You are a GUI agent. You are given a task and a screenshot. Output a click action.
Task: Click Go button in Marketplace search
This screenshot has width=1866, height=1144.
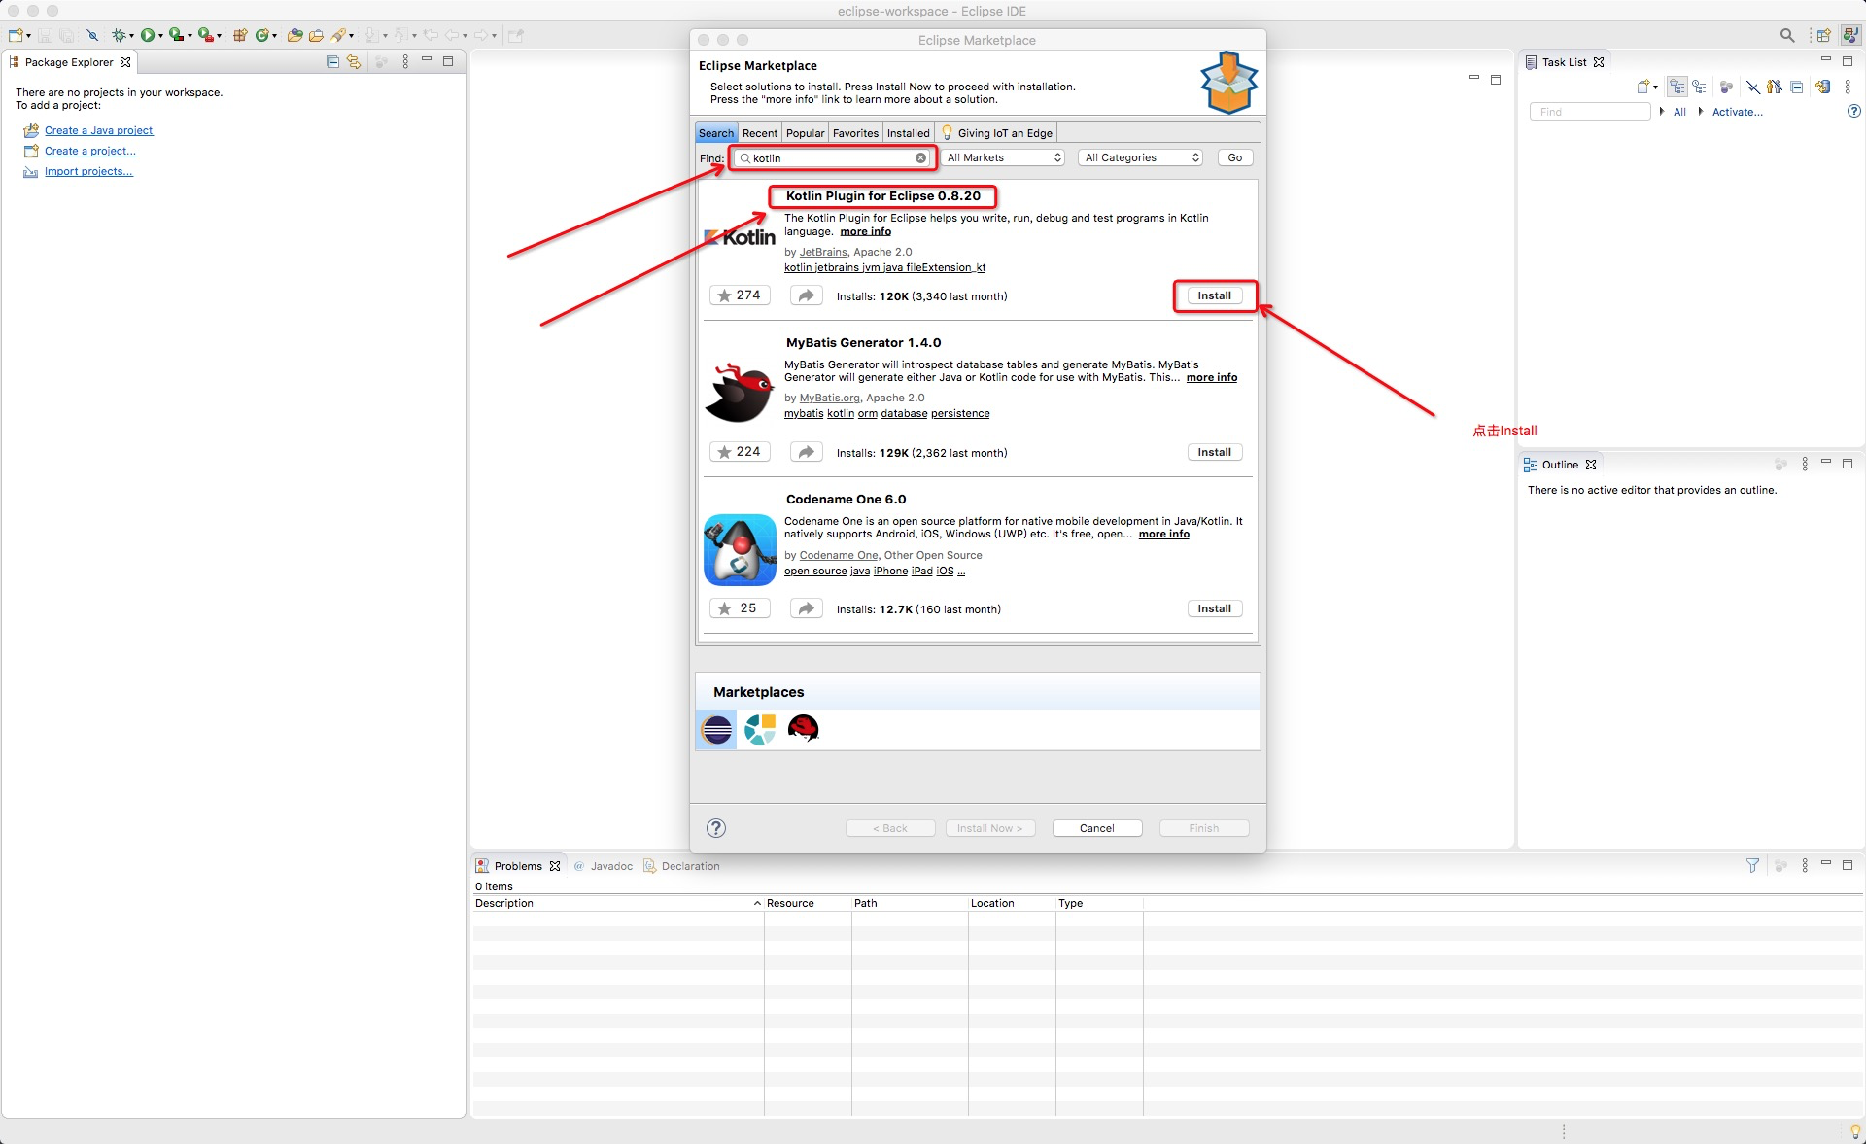point(1234,157)
